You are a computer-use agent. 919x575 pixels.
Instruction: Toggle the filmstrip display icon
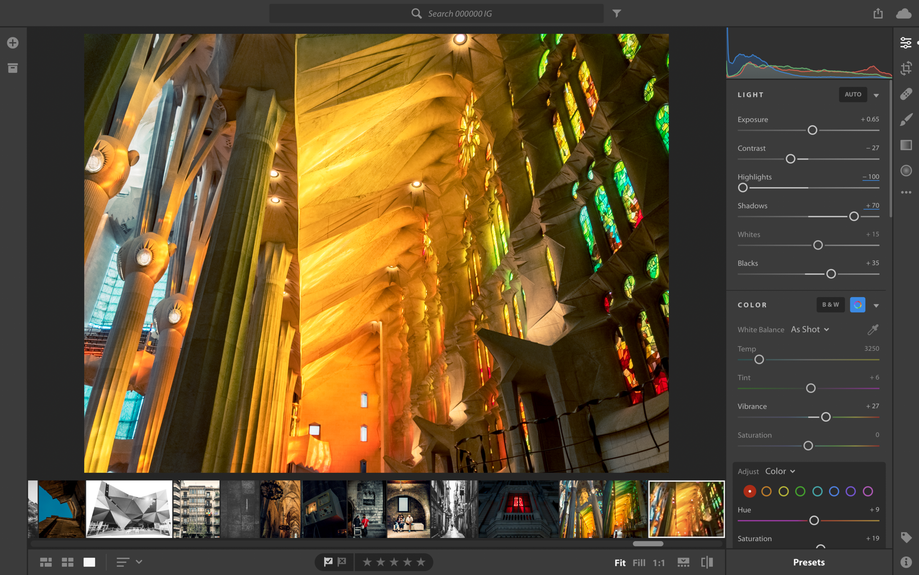click(683, 562)
